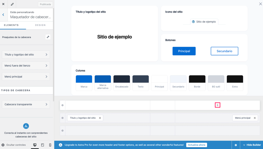Viewport: 263px width, 149px height.
Task: Click the 'Icono del sitio' heading
Action: point(174,12)
